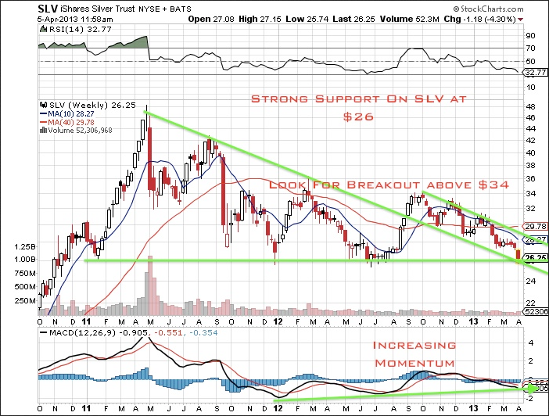Viewport: 549px width, 416px height.
Task: Click the 48 price axis label
Action: point(531,107)
